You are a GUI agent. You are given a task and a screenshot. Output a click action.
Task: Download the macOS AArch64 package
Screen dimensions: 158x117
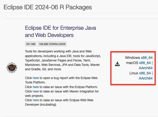(x=146, y=68)
